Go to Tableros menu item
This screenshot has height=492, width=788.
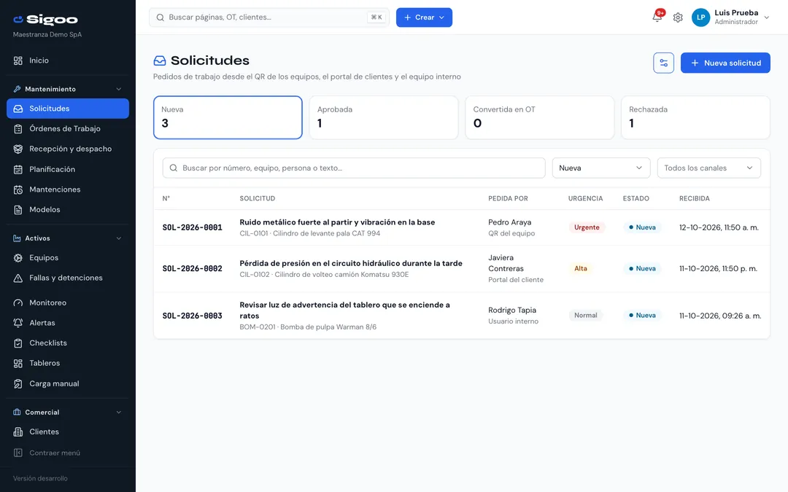[68, 364]
